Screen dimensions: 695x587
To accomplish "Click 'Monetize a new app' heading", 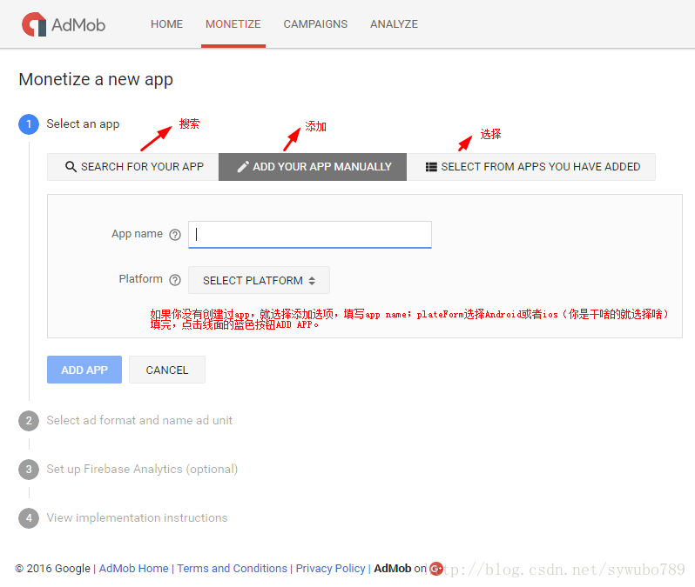I will (x=96, y=80).
